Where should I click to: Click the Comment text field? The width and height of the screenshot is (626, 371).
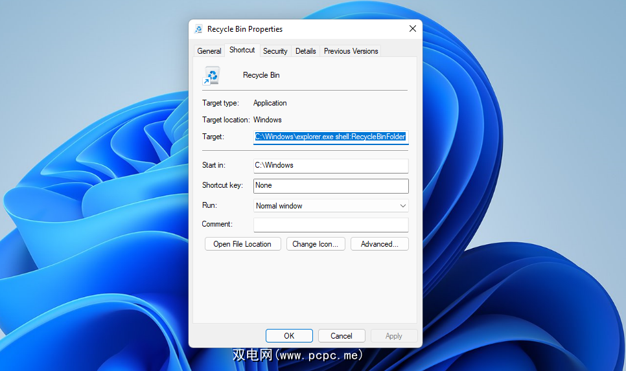pos(331,225)
